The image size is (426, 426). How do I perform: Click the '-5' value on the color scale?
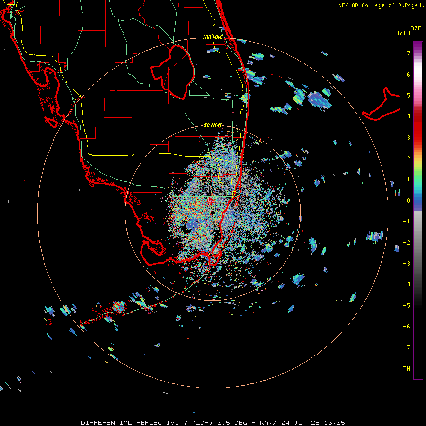pos(407,306)
